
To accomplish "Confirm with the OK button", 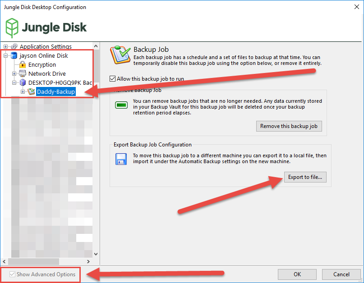I will (x=297, y=274).
